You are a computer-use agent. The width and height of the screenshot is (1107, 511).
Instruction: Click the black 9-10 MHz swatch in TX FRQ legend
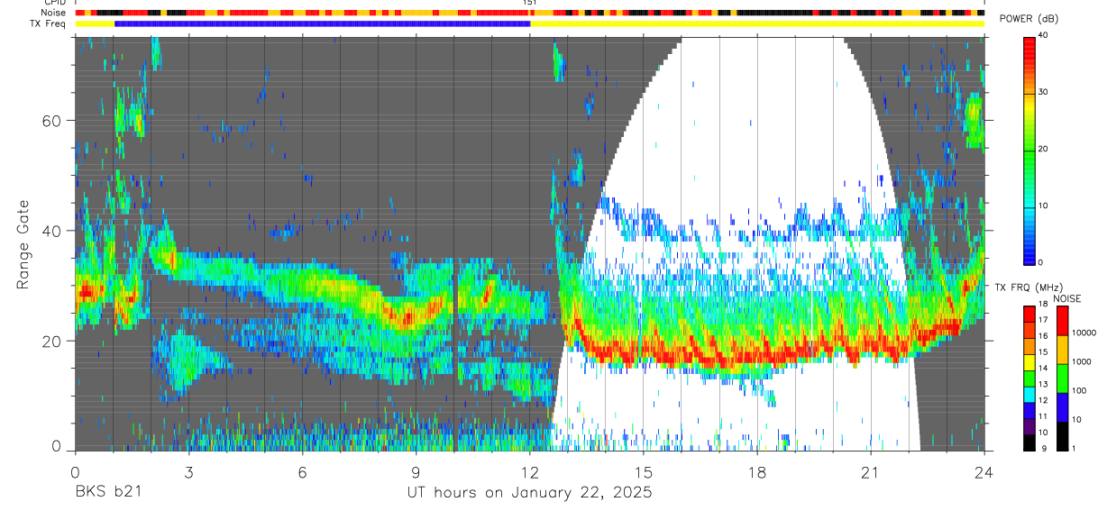point(1029,442)
